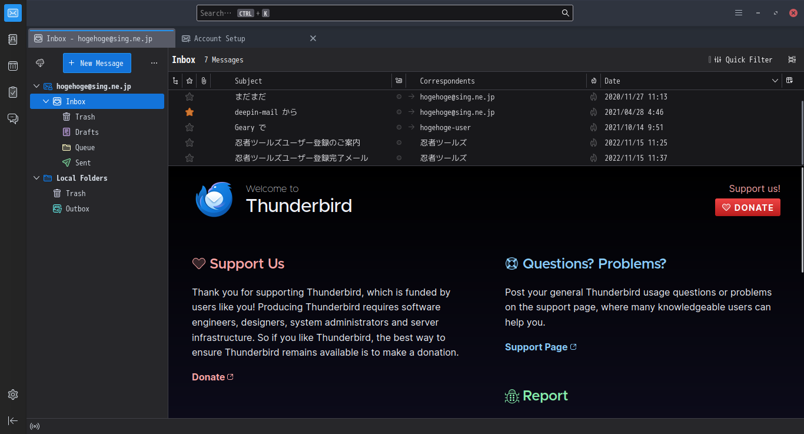Select the Local Folders Trash
Screen dimensions: 804x434
[97, 193]
